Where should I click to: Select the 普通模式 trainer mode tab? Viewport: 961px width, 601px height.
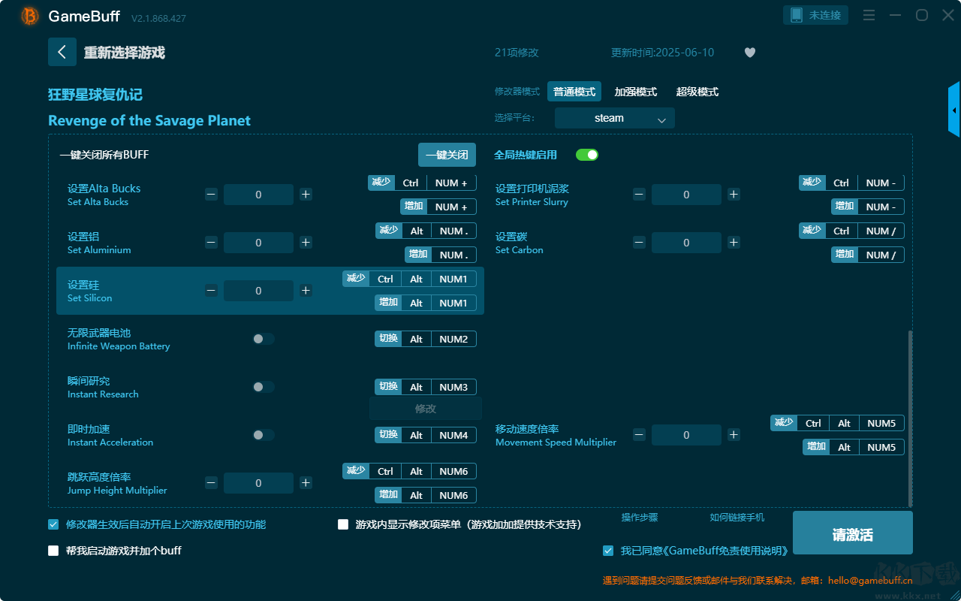tap(574, 92)
